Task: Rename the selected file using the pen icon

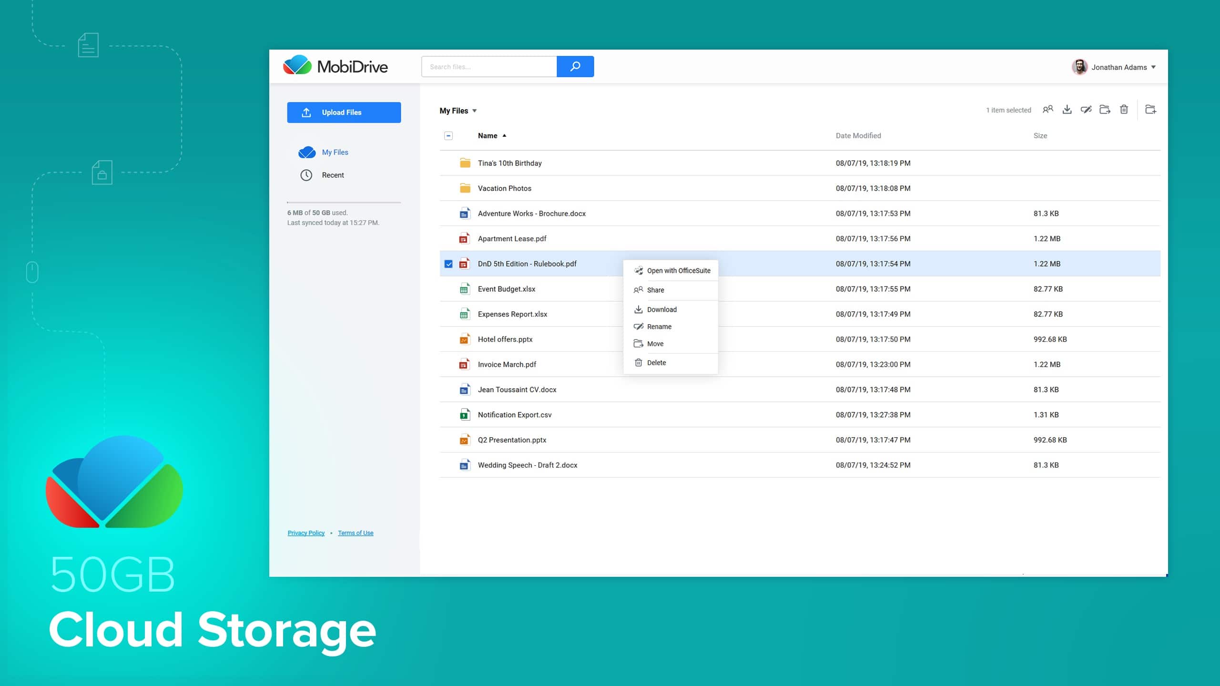Action: click(1087, 109)
